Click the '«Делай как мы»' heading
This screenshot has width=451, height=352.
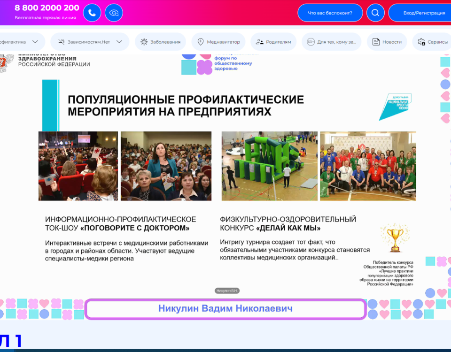[x=288, y=228]
